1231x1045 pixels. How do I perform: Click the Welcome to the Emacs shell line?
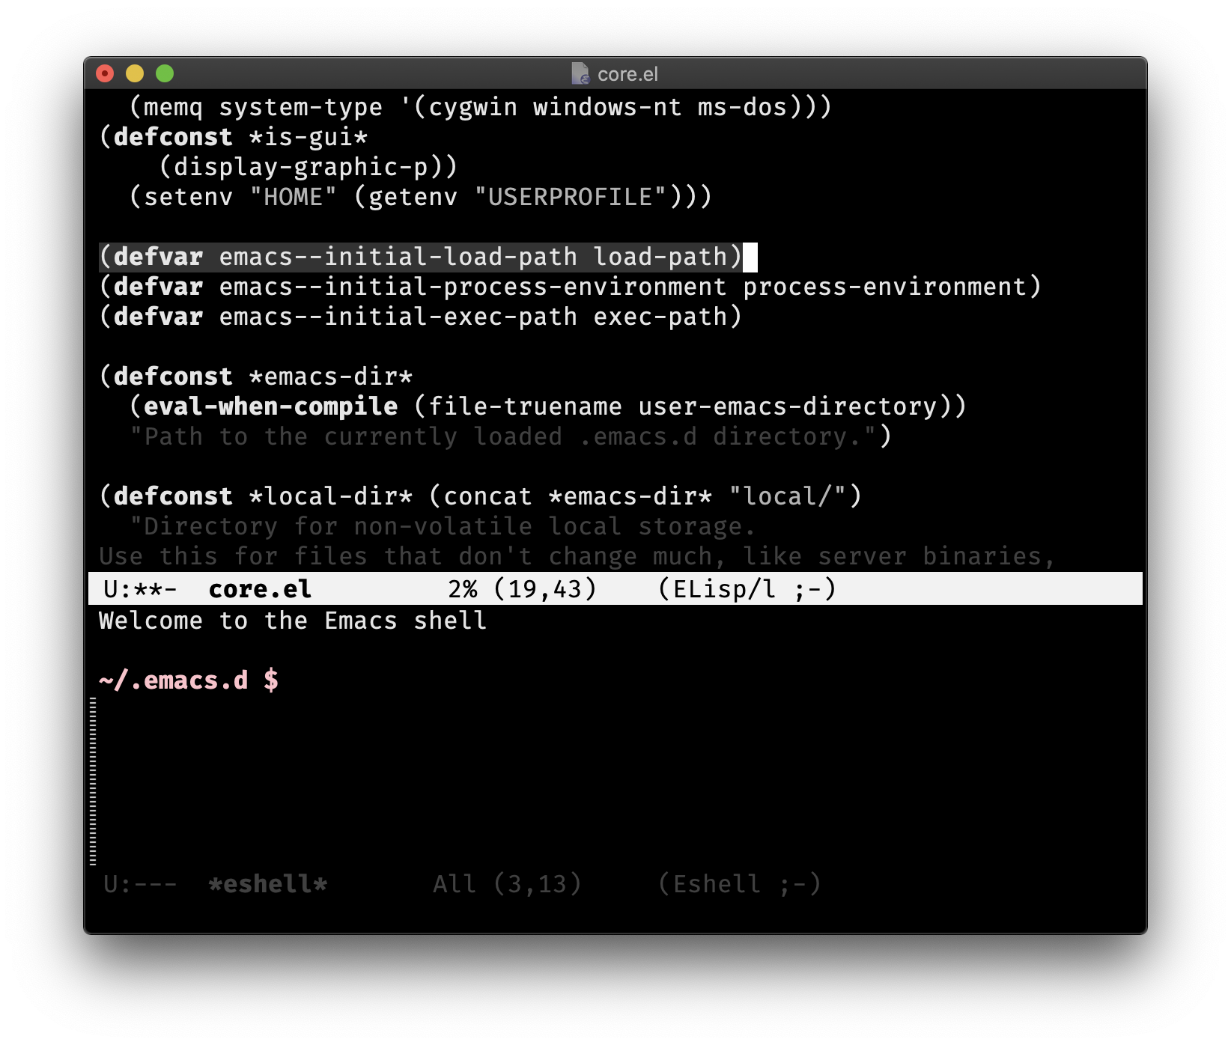pos(293,621)
